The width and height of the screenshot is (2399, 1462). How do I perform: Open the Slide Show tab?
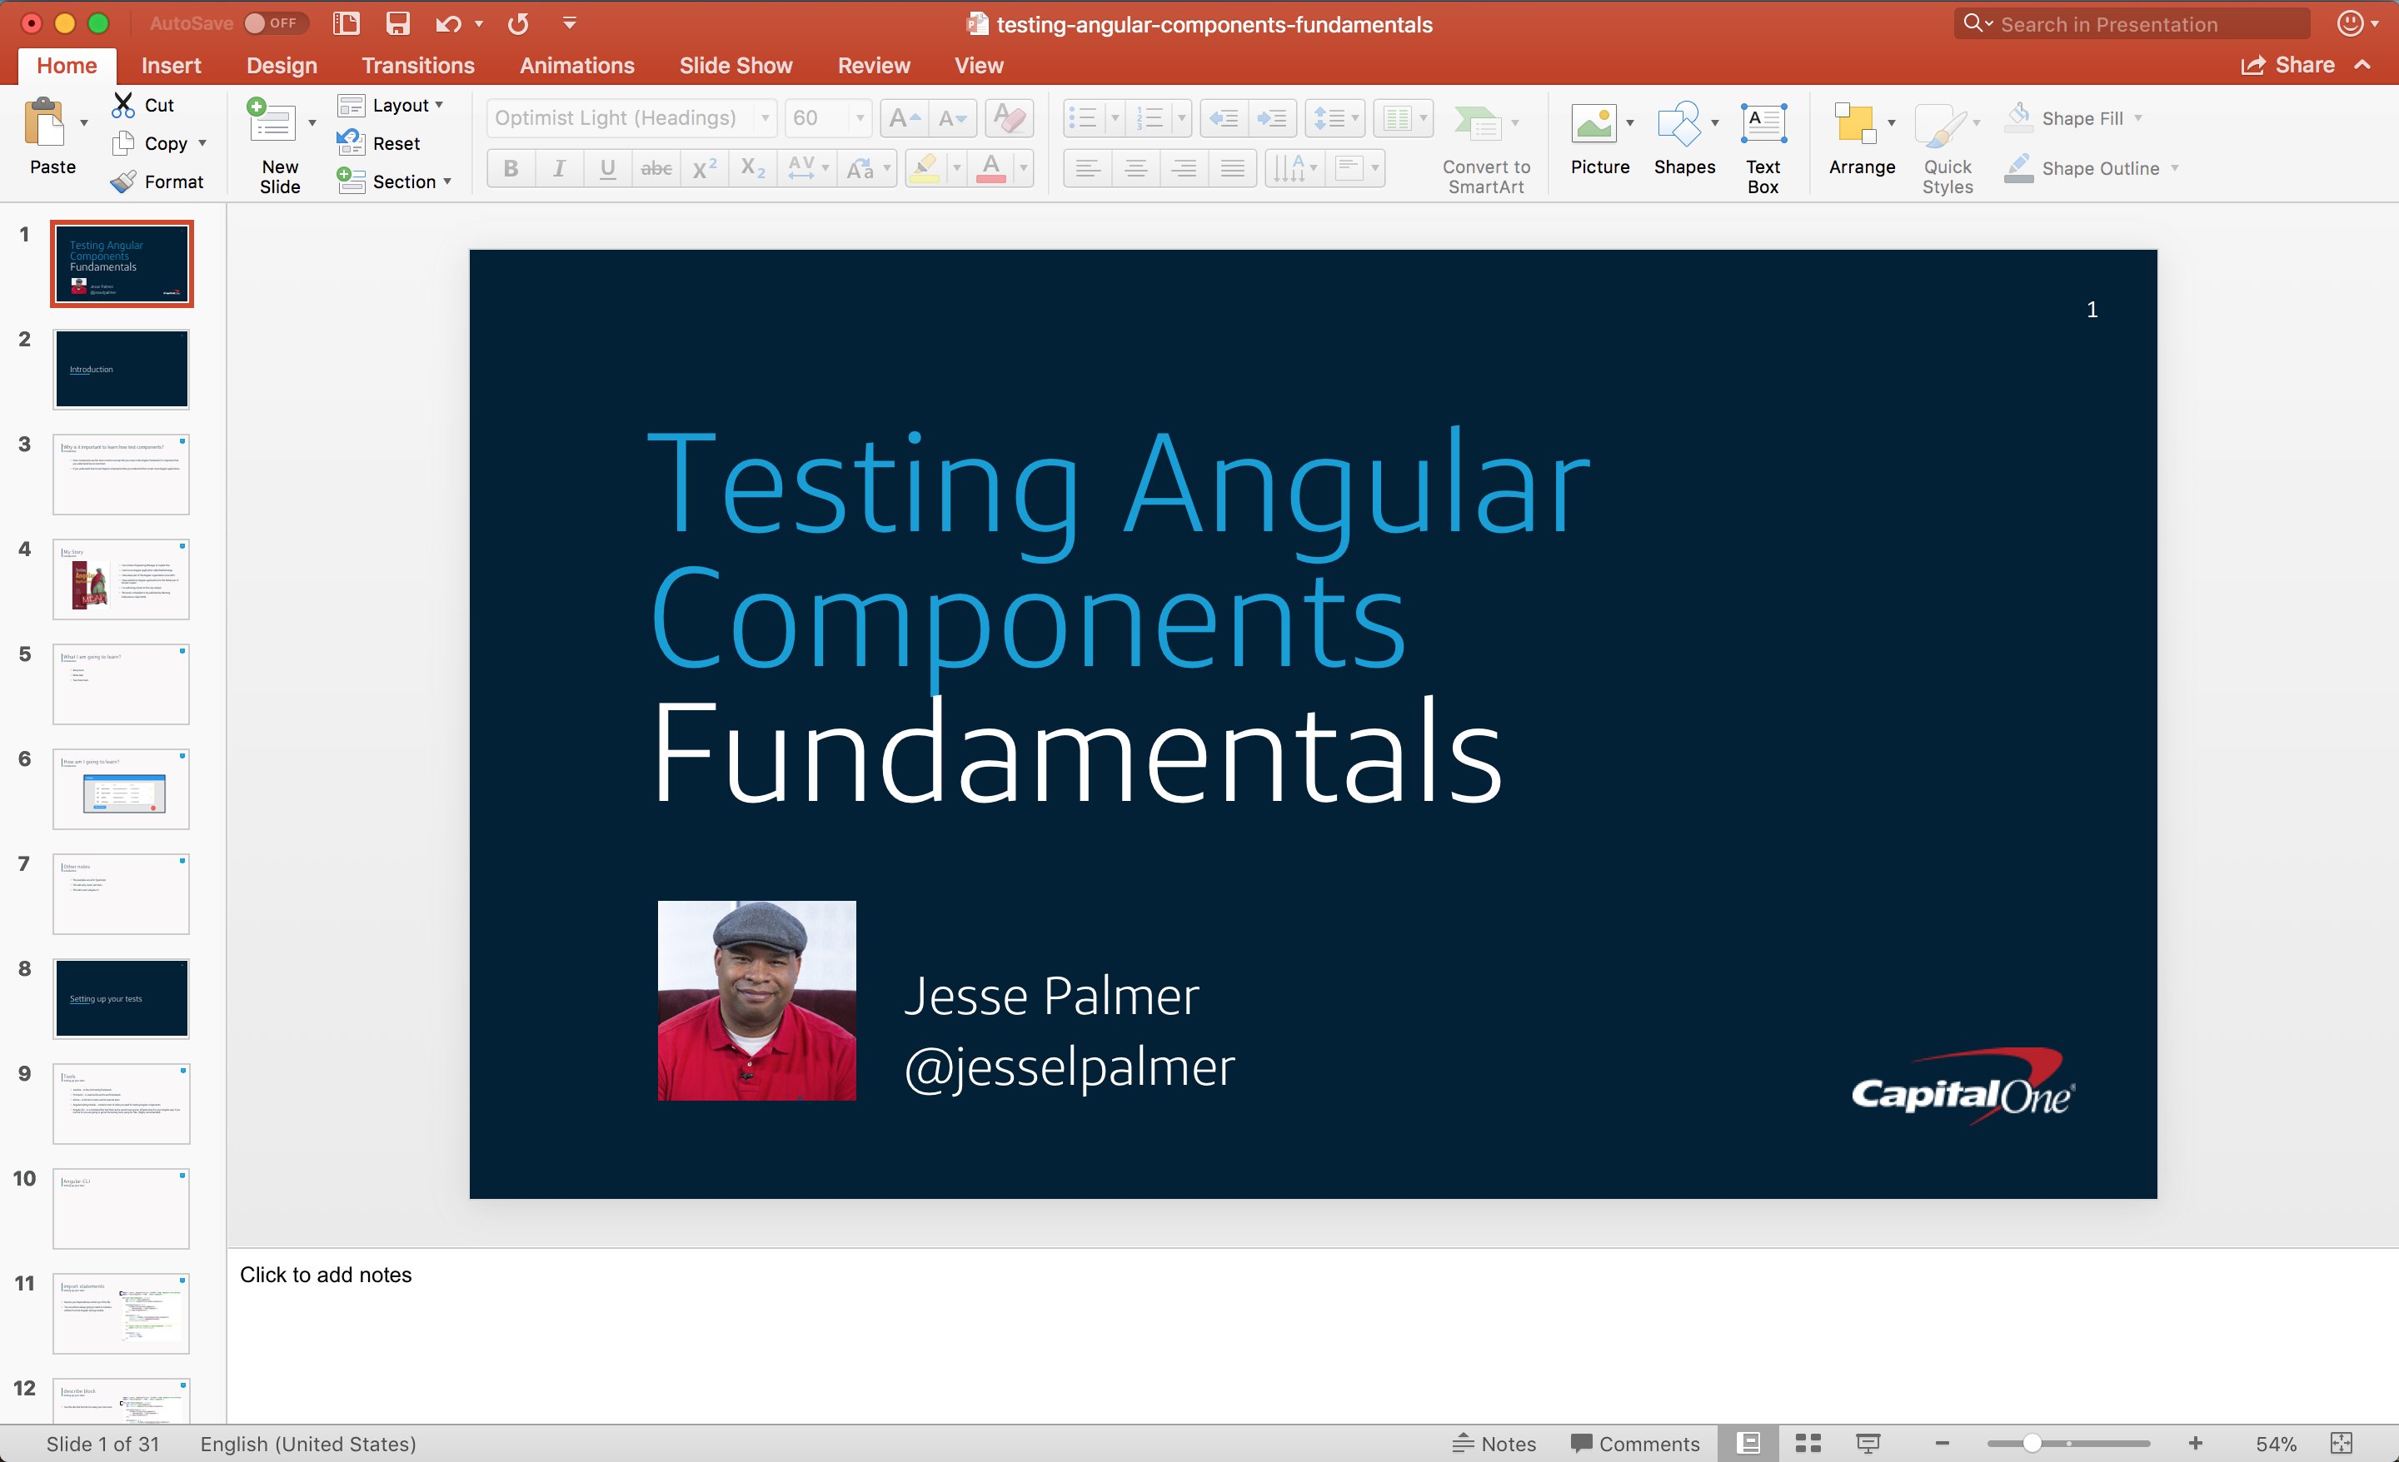736,65
